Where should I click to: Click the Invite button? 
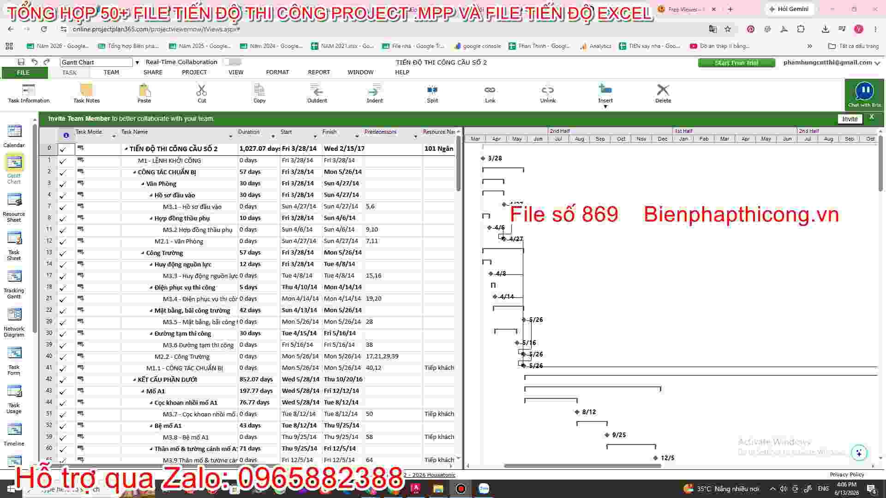[x=850, y=119]
